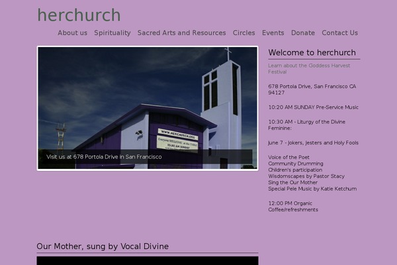This screenshot has width=397, height=265.
Task: Click 'Special Pele Music by Katie Ketchum'
Action: point(312,189)
